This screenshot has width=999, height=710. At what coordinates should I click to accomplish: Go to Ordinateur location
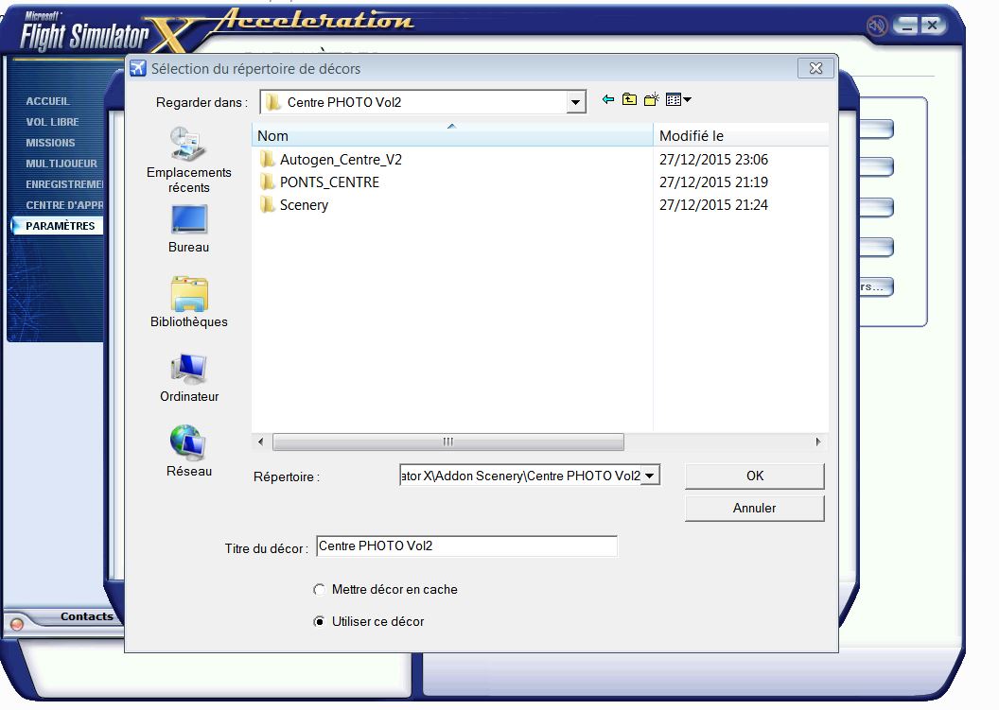(188, 377)
